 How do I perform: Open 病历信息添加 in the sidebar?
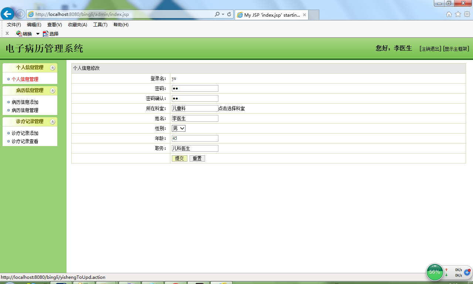[25, 102]
